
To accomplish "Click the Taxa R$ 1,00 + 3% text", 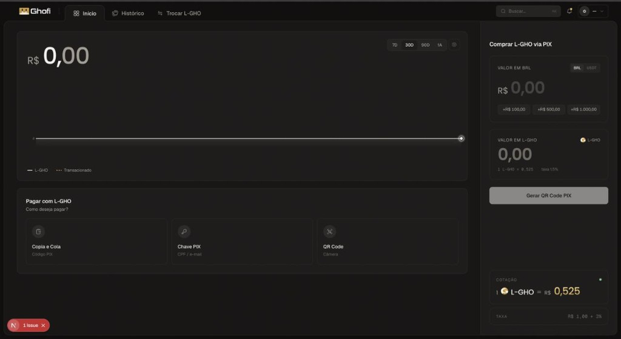I will pyautogui.click(x=585, y=317).
